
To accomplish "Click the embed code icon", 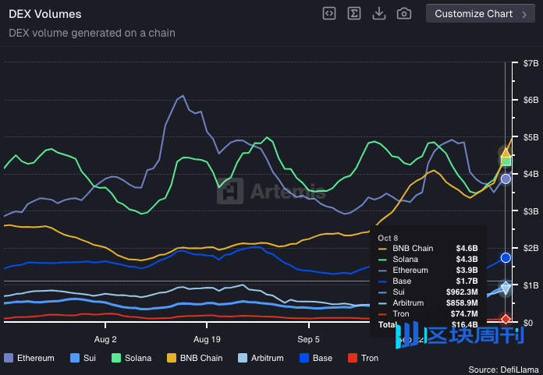I will (x=329, y=13).
